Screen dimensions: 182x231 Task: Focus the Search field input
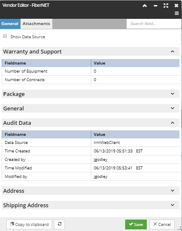pos(154,24)
